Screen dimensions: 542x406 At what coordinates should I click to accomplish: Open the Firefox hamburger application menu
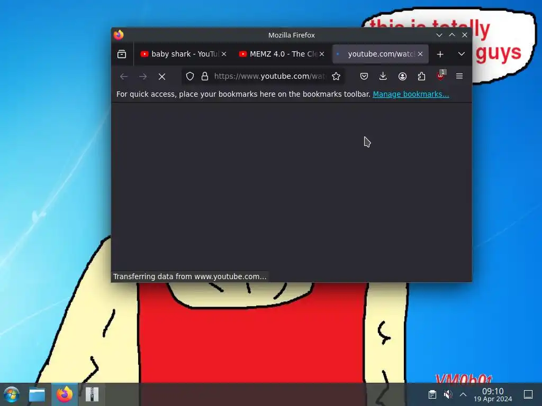[459, 76]
